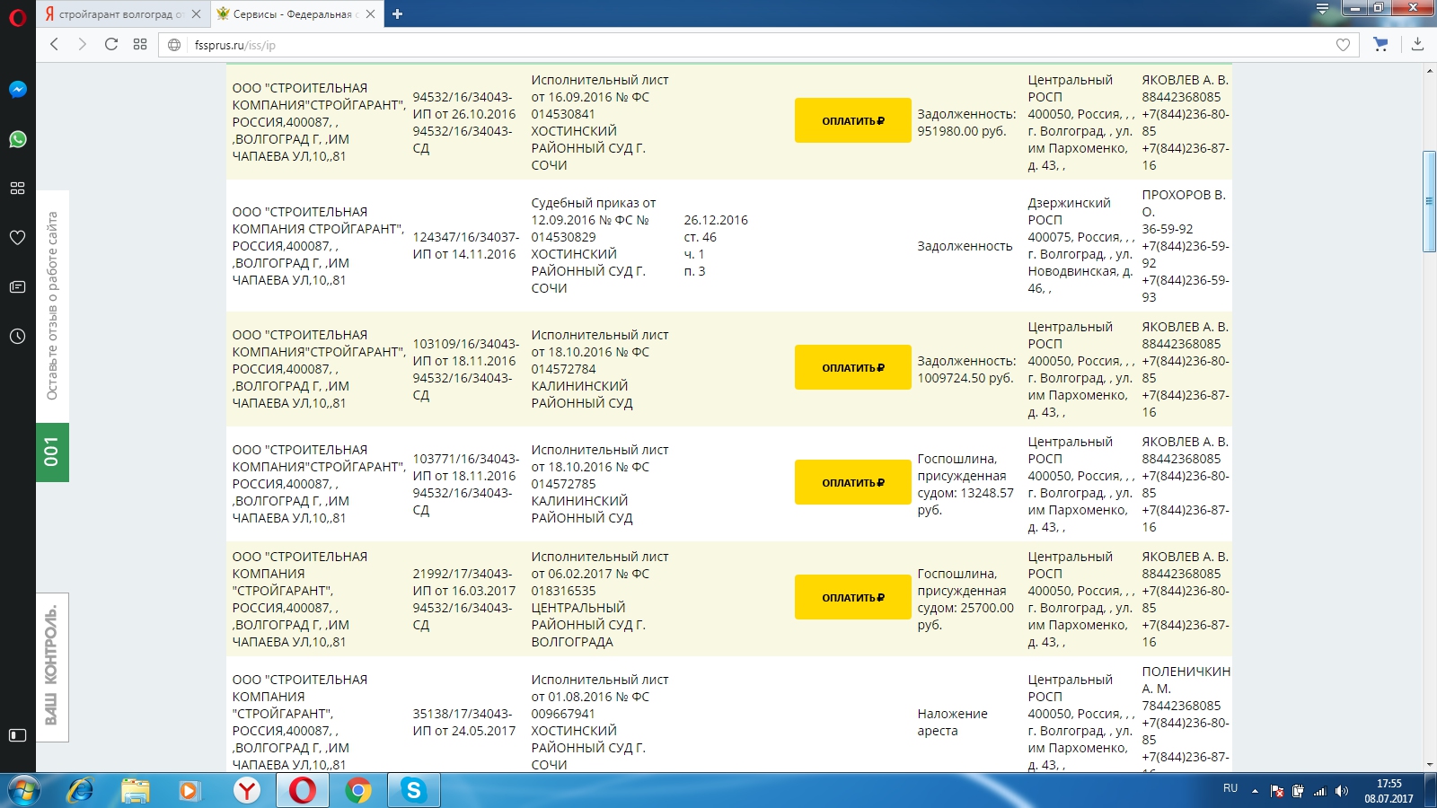Click the page vertical scrollbar thumb
1437x808 pixels.
pyautogui.click(x=1429, y=202)
